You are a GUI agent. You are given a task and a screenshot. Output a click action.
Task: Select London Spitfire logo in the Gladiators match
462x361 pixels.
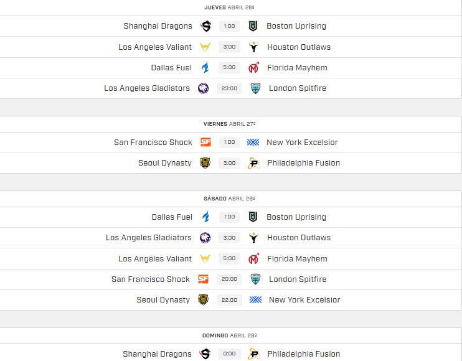255,88
